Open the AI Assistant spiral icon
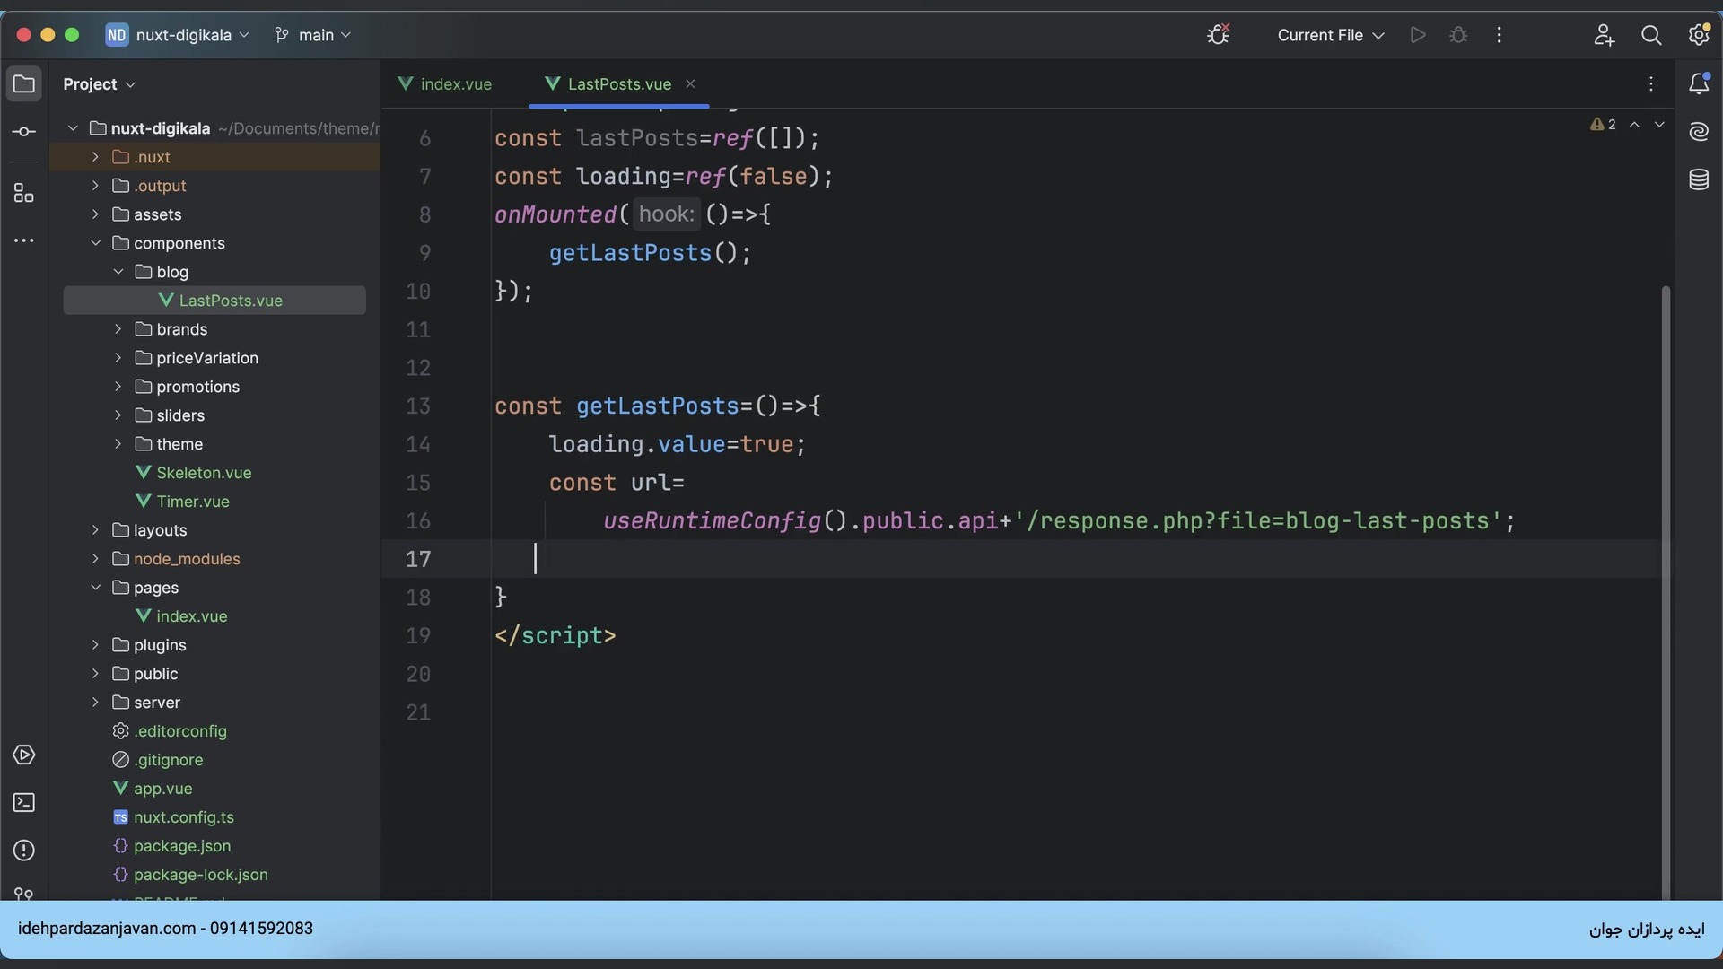 (x=1699, y=132)
